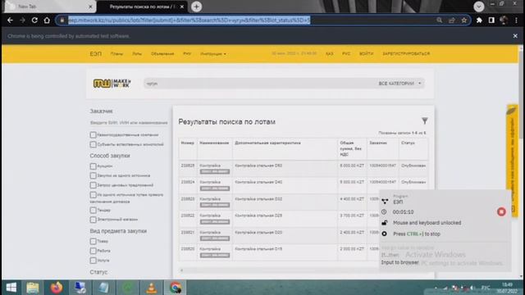Open File Explorer from the taskbar
The height and width of the screenshot is (295, 525).
(x=33, y=288)
